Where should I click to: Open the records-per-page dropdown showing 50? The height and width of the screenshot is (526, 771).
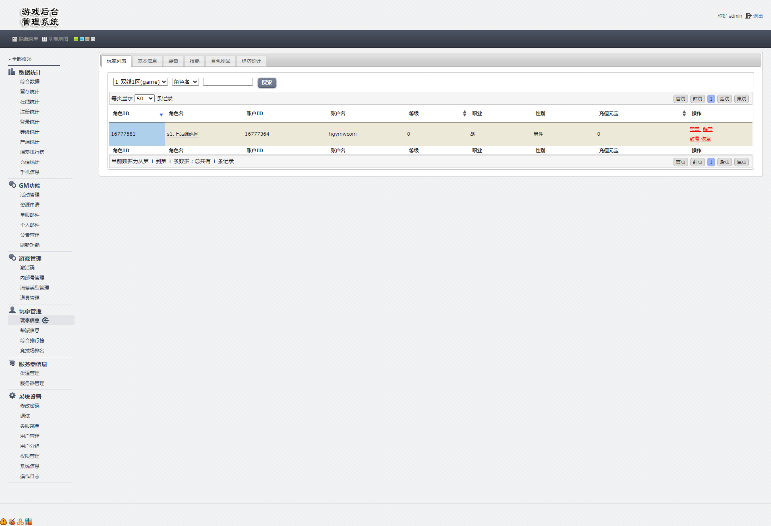pos(144,98)
